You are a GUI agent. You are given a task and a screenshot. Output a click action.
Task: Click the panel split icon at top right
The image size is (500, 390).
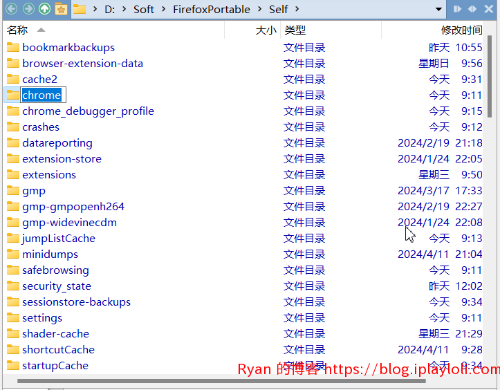click(458, 9)
